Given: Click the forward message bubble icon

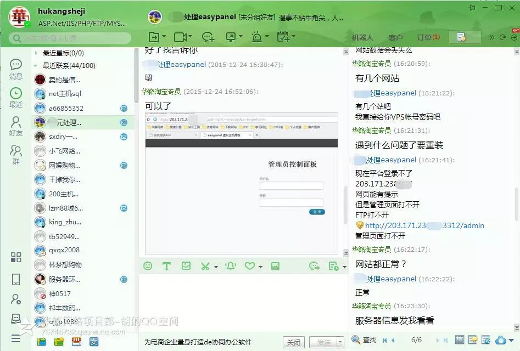Looking at the screenshot, I should tap(314, 266).
